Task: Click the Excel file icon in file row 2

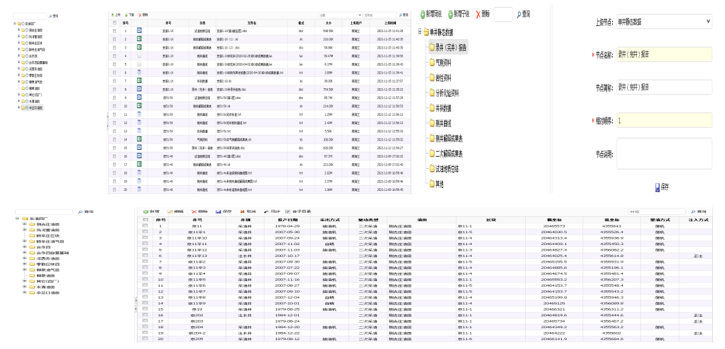Action: coord(139,38)
